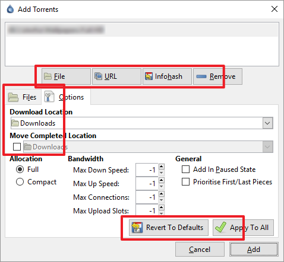Click the Files tab folder icon
This screenshot has height=262, width=284.
[13, 97]
